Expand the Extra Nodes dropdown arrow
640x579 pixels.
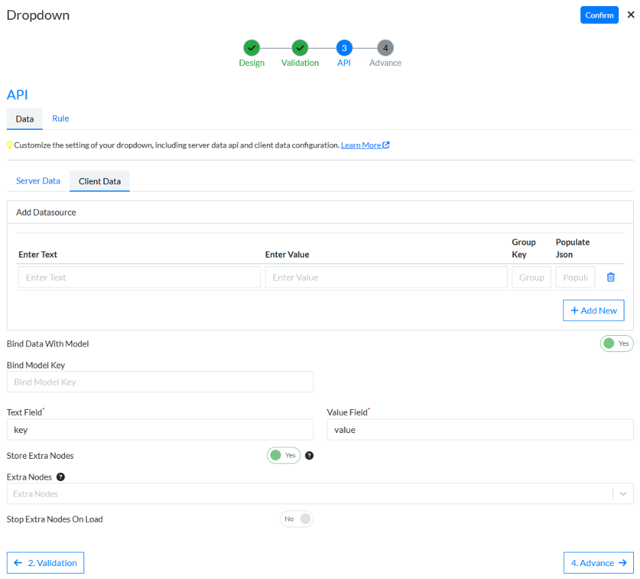pos(623,494)
